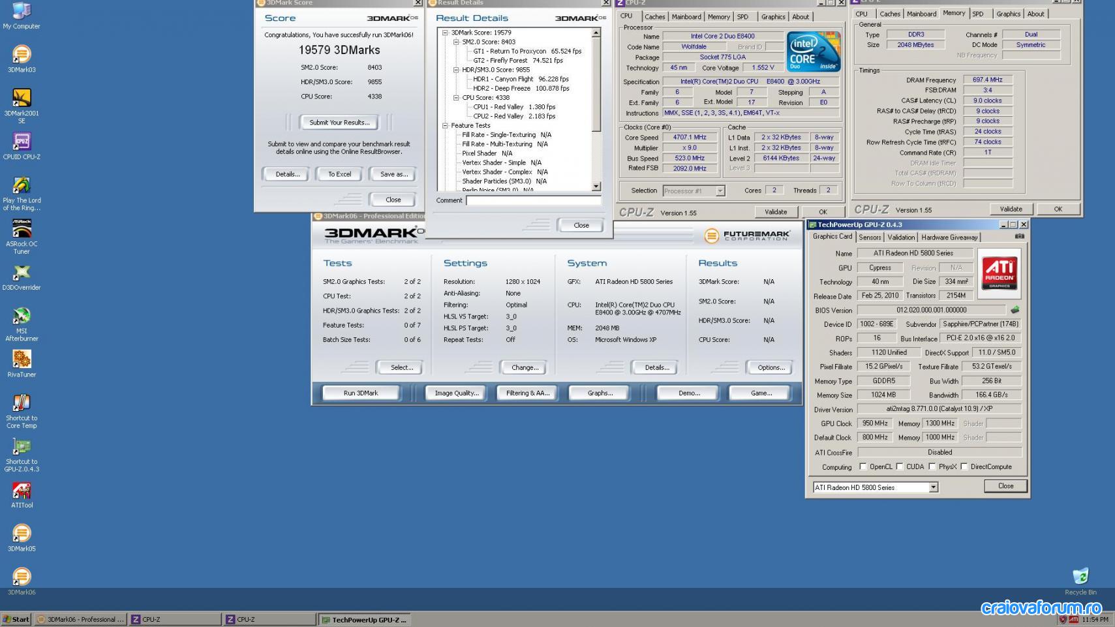
Task: Open RivaTuner desktop icon
Action: 22,364
